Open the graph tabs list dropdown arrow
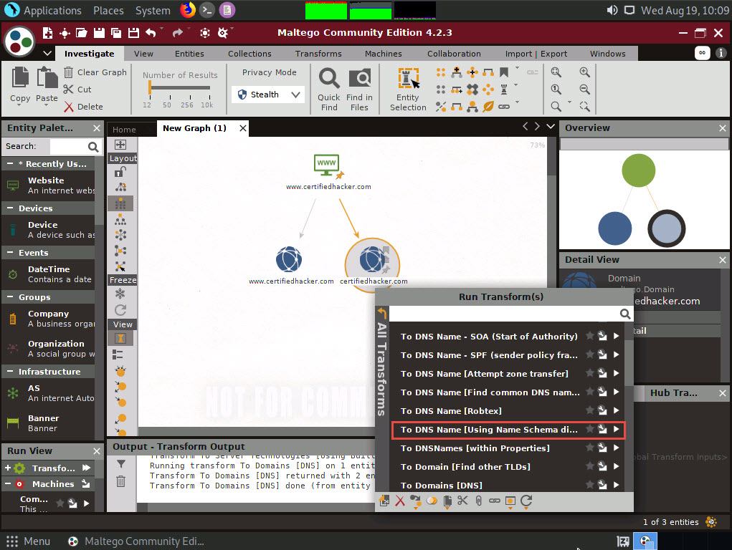This screenshot has width=732, height=550. pos(551,126)
